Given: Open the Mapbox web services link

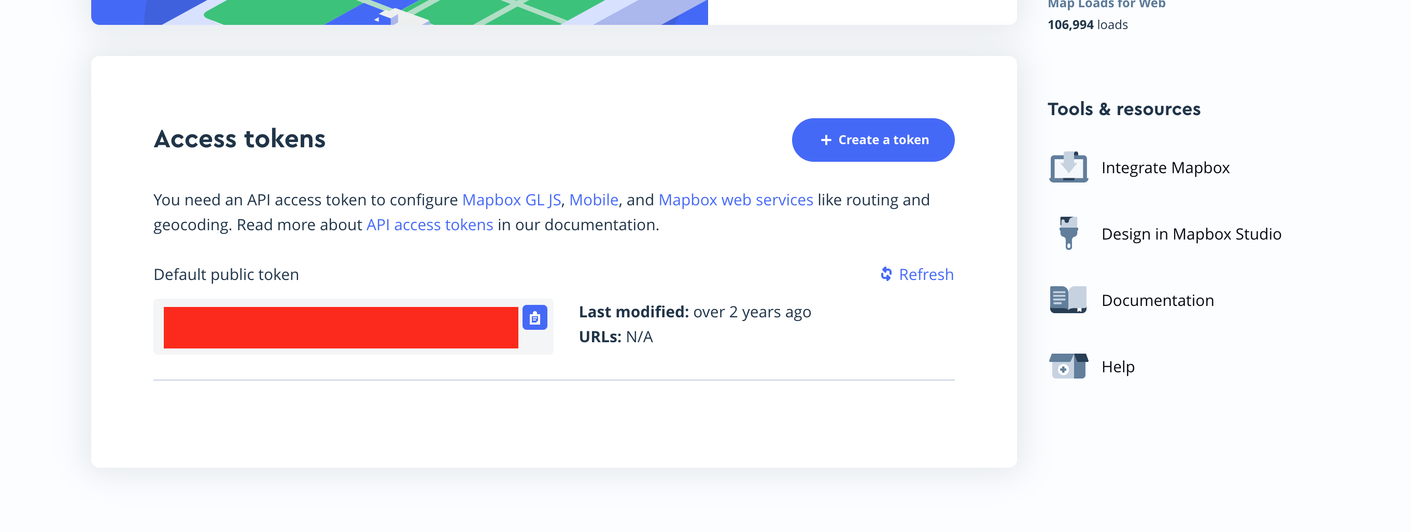Looking at the screenshot, I should pyautogui.click(x=735, y=200).
